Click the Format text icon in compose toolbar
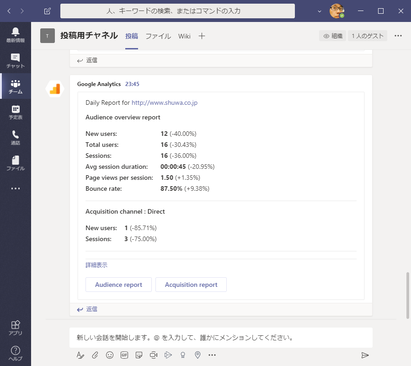 pos(80,355)
